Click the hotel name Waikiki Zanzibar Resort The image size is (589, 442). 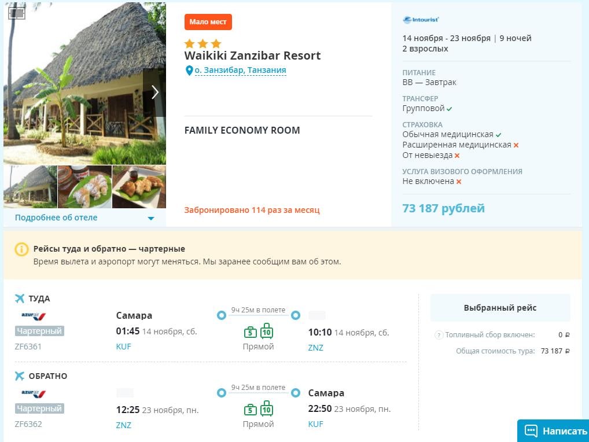(x=252, y=56)
